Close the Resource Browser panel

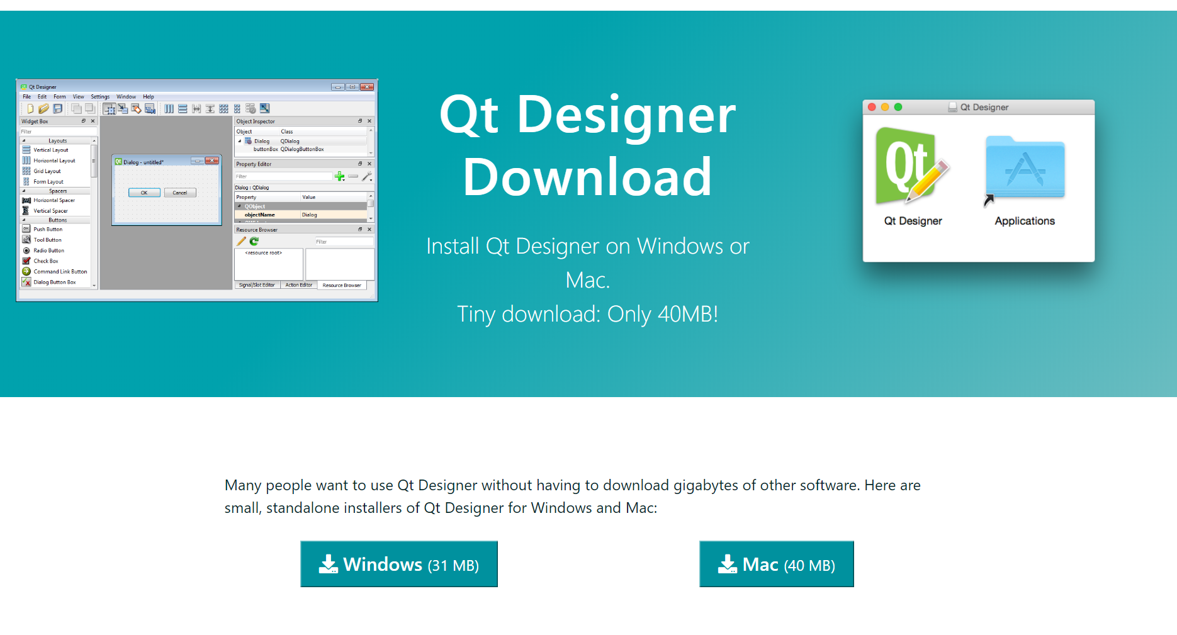[369, 229]
